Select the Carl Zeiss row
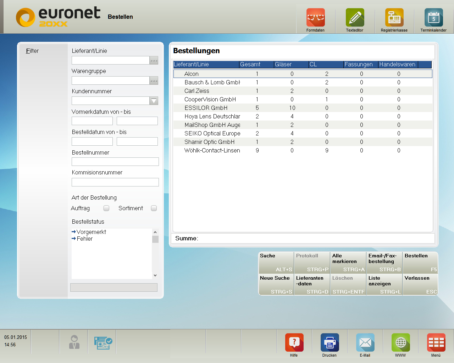The image size is (454, 363). coord(303,91)
